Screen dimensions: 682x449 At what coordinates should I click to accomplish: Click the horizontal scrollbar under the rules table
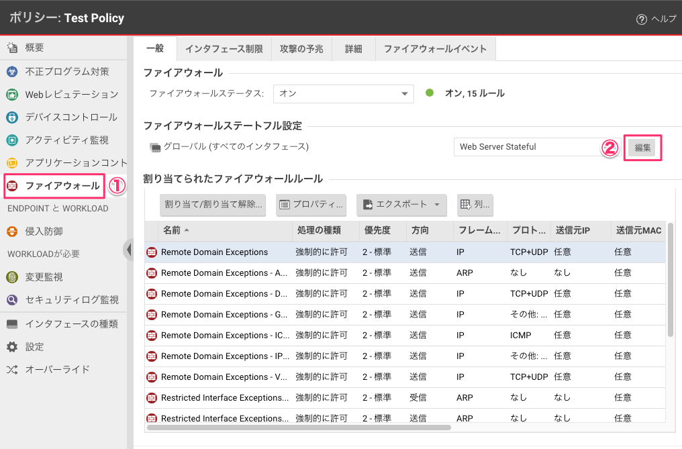(x=299, y=428)
